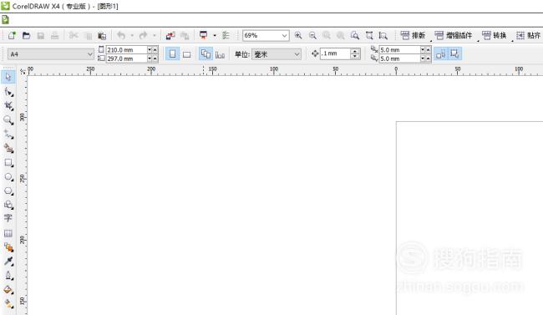
Task: Select the Ellipse tool
Action: pos(8,177)
